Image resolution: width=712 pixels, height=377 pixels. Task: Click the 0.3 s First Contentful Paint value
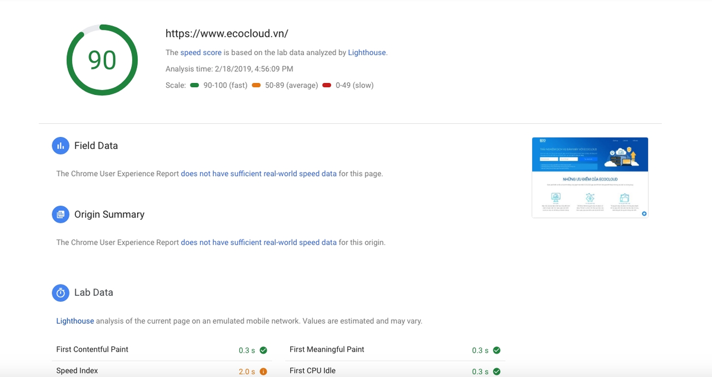click(x=247, y=351)
